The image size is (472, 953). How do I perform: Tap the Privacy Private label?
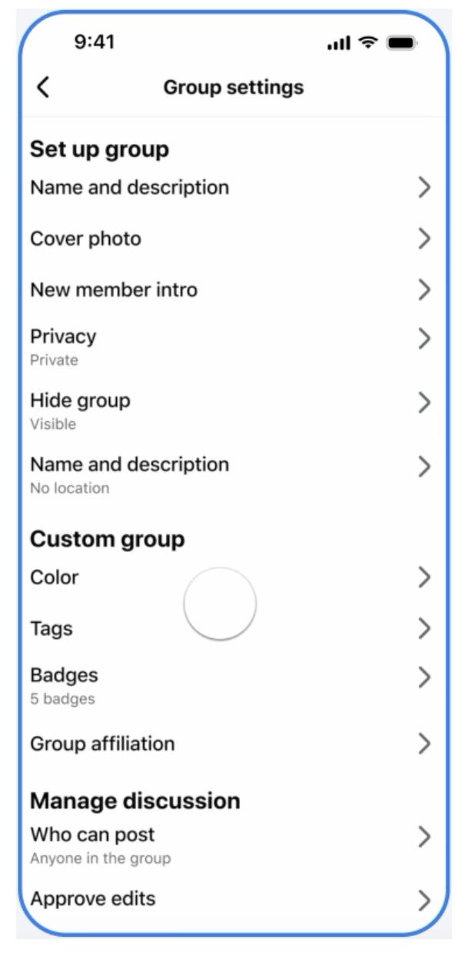[54, 360]
